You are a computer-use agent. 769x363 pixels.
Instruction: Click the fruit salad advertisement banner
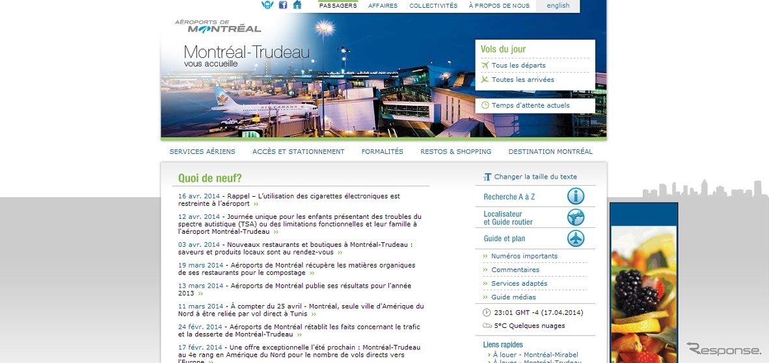click(644, 283)
